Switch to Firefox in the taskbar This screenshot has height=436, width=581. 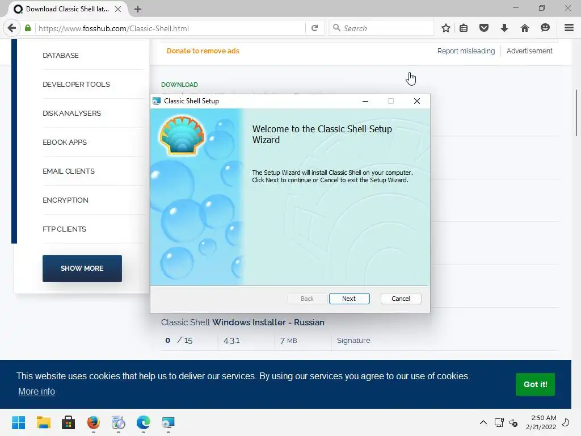coord(94,422)
